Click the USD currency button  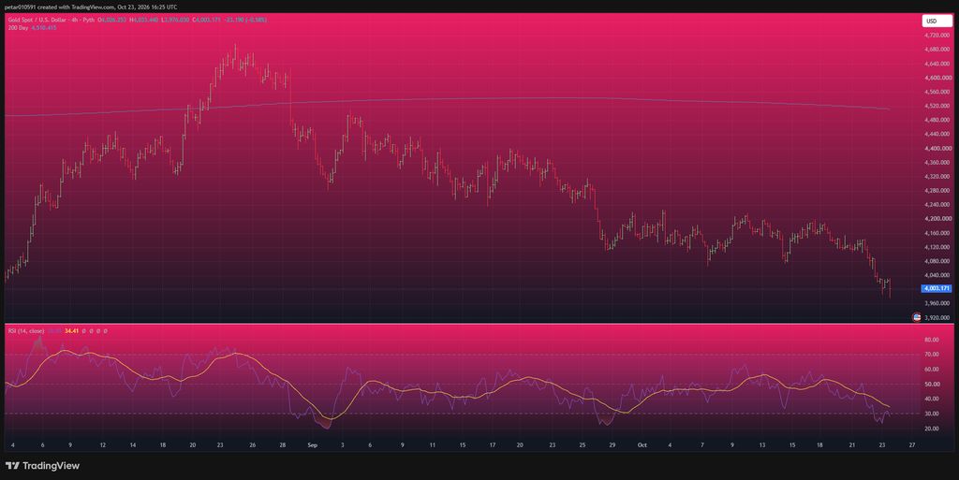click(937, 21)
